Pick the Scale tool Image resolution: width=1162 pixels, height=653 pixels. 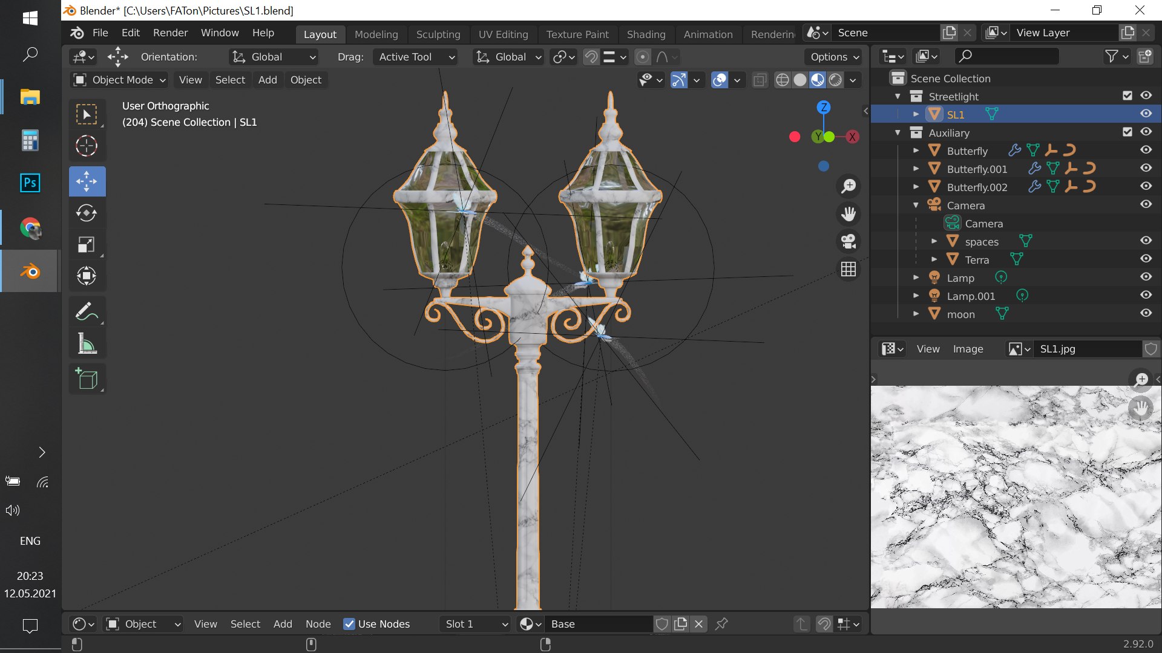point(87,244)
